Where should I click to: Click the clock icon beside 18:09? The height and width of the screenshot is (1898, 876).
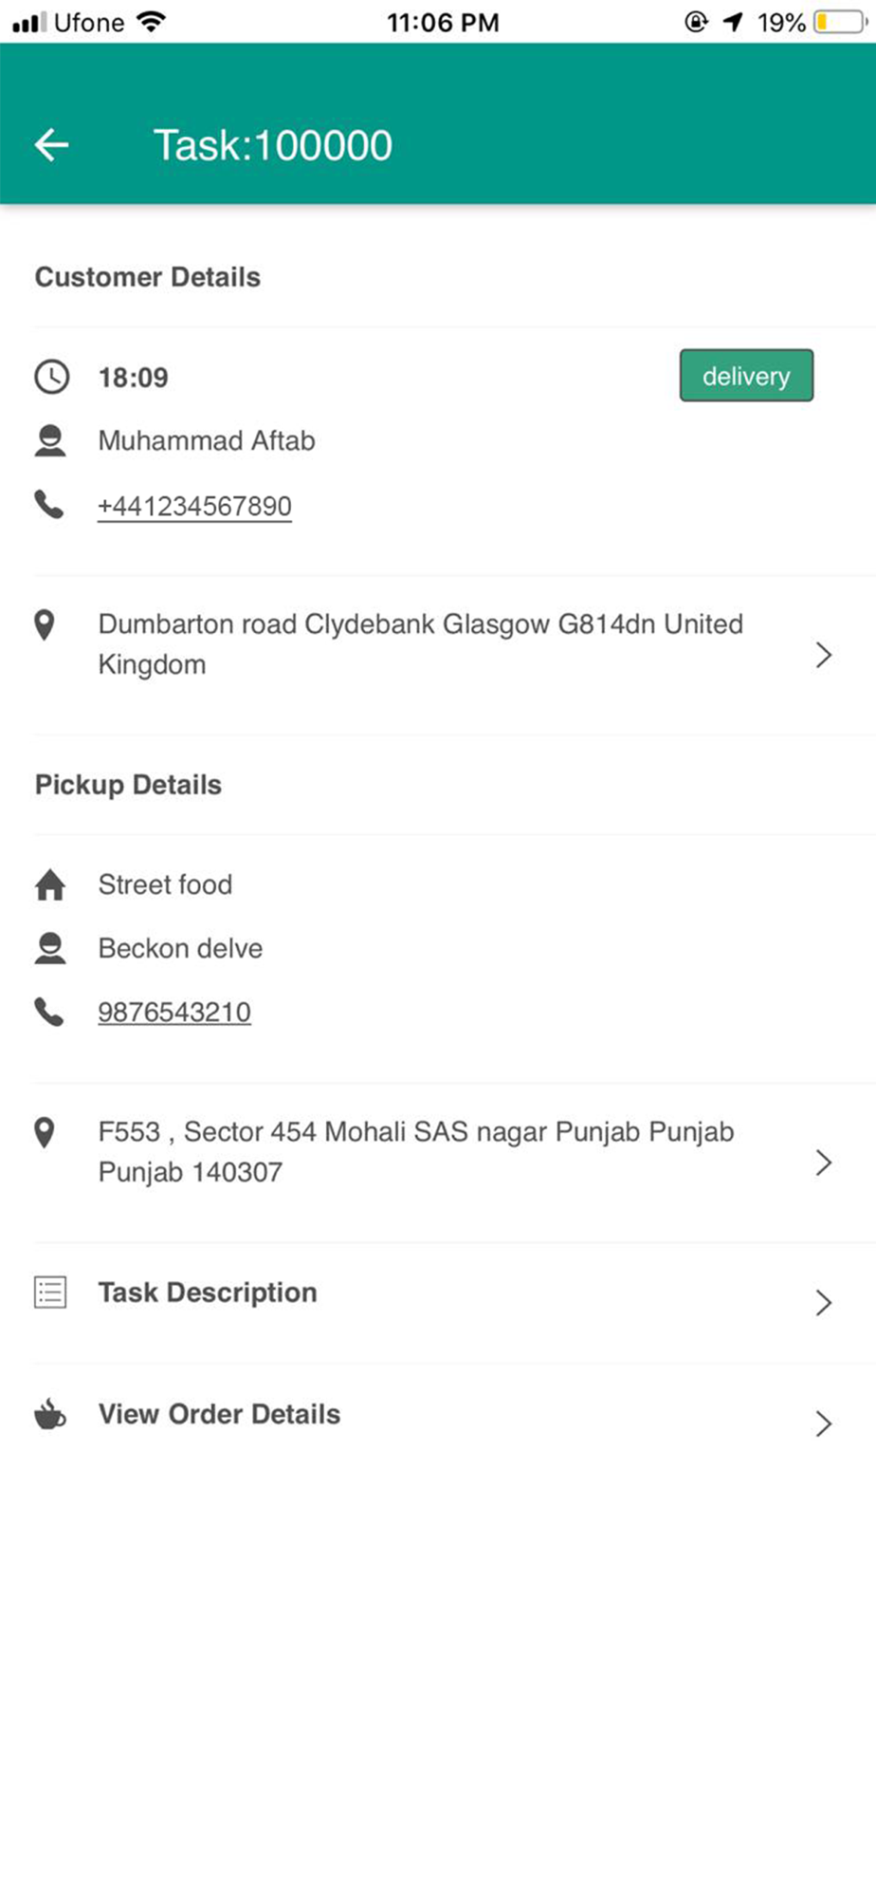(51, 377)
